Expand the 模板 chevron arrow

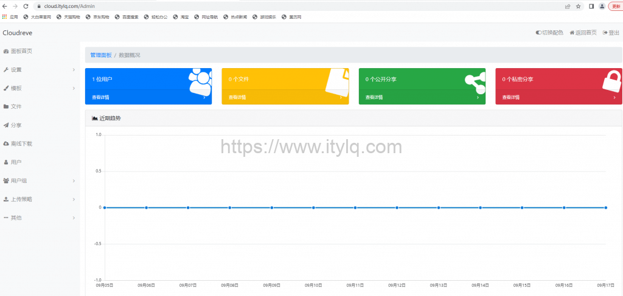[74, 88]
